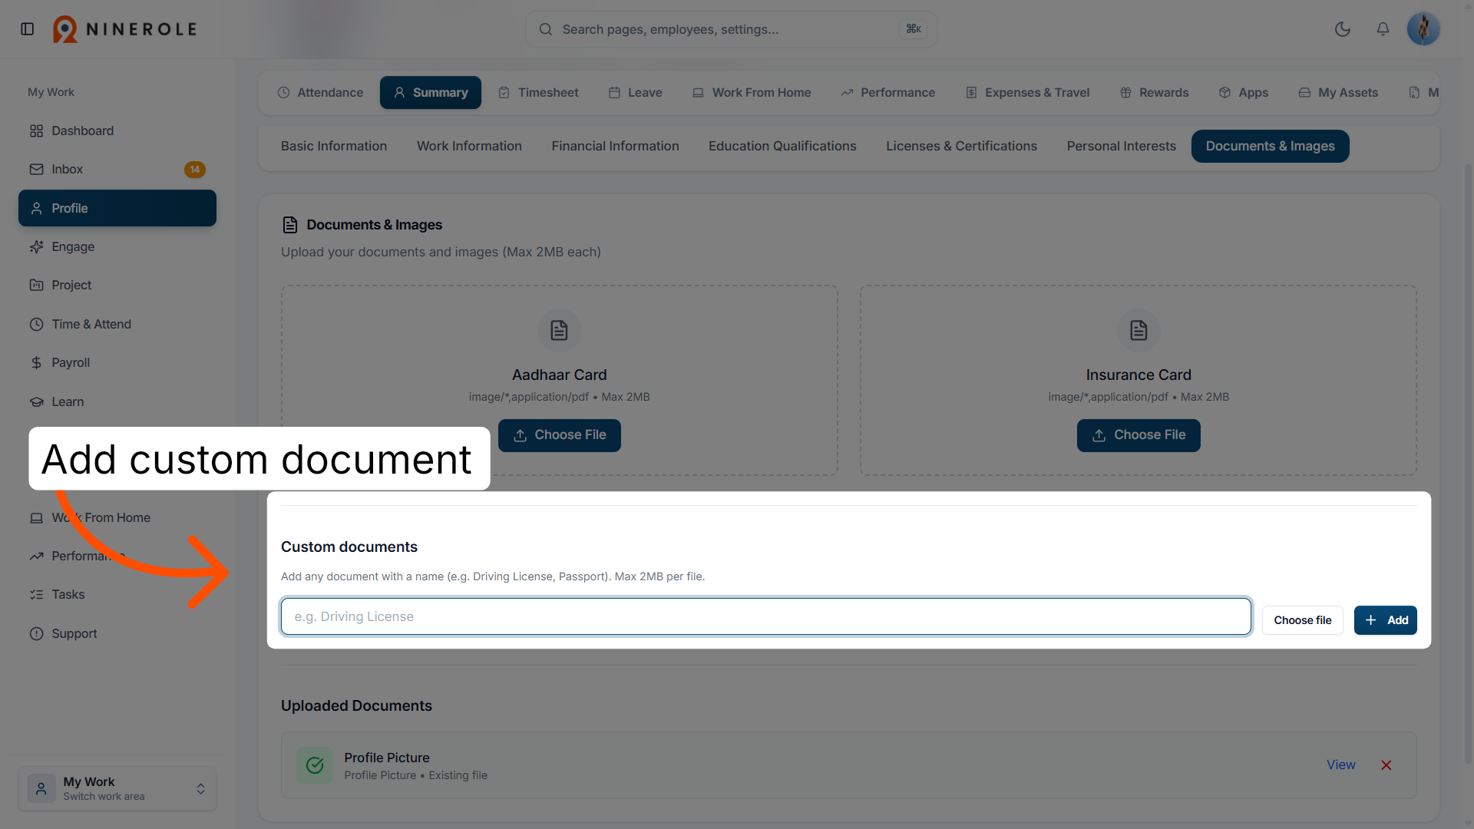The height and width of the screenshot is (829, 1474).
Task: Choose File for Aadhaar Card
Action: point(560,435)
